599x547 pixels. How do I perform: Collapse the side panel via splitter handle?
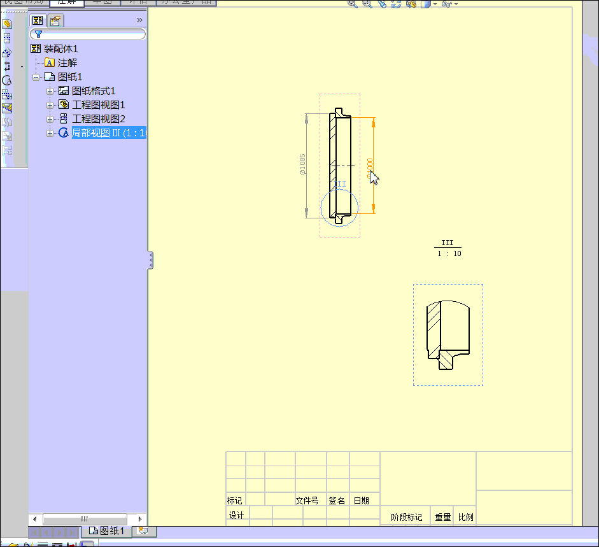pos(150,260)
